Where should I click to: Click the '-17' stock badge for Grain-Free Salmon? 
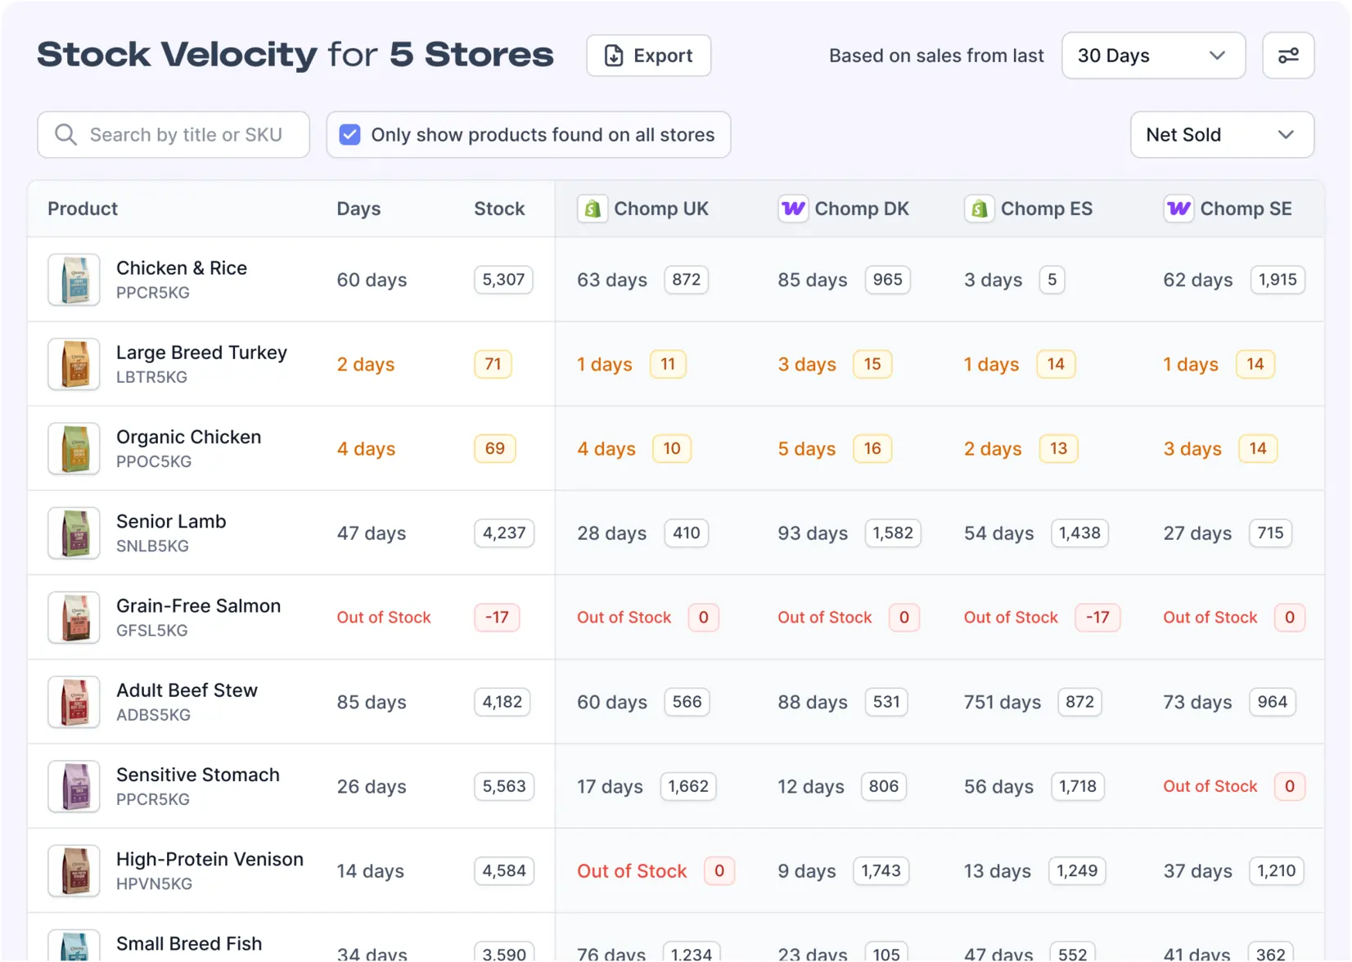click(x=496, y=618)
